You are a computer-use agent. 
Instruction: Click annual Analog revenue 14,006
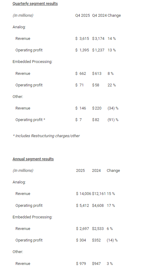tap(85, 194)
